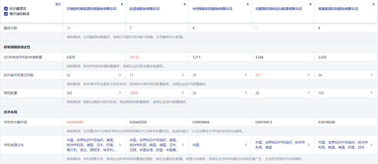
Task: Open 蜂巢能源 patent geography country list
Action: 343,145
